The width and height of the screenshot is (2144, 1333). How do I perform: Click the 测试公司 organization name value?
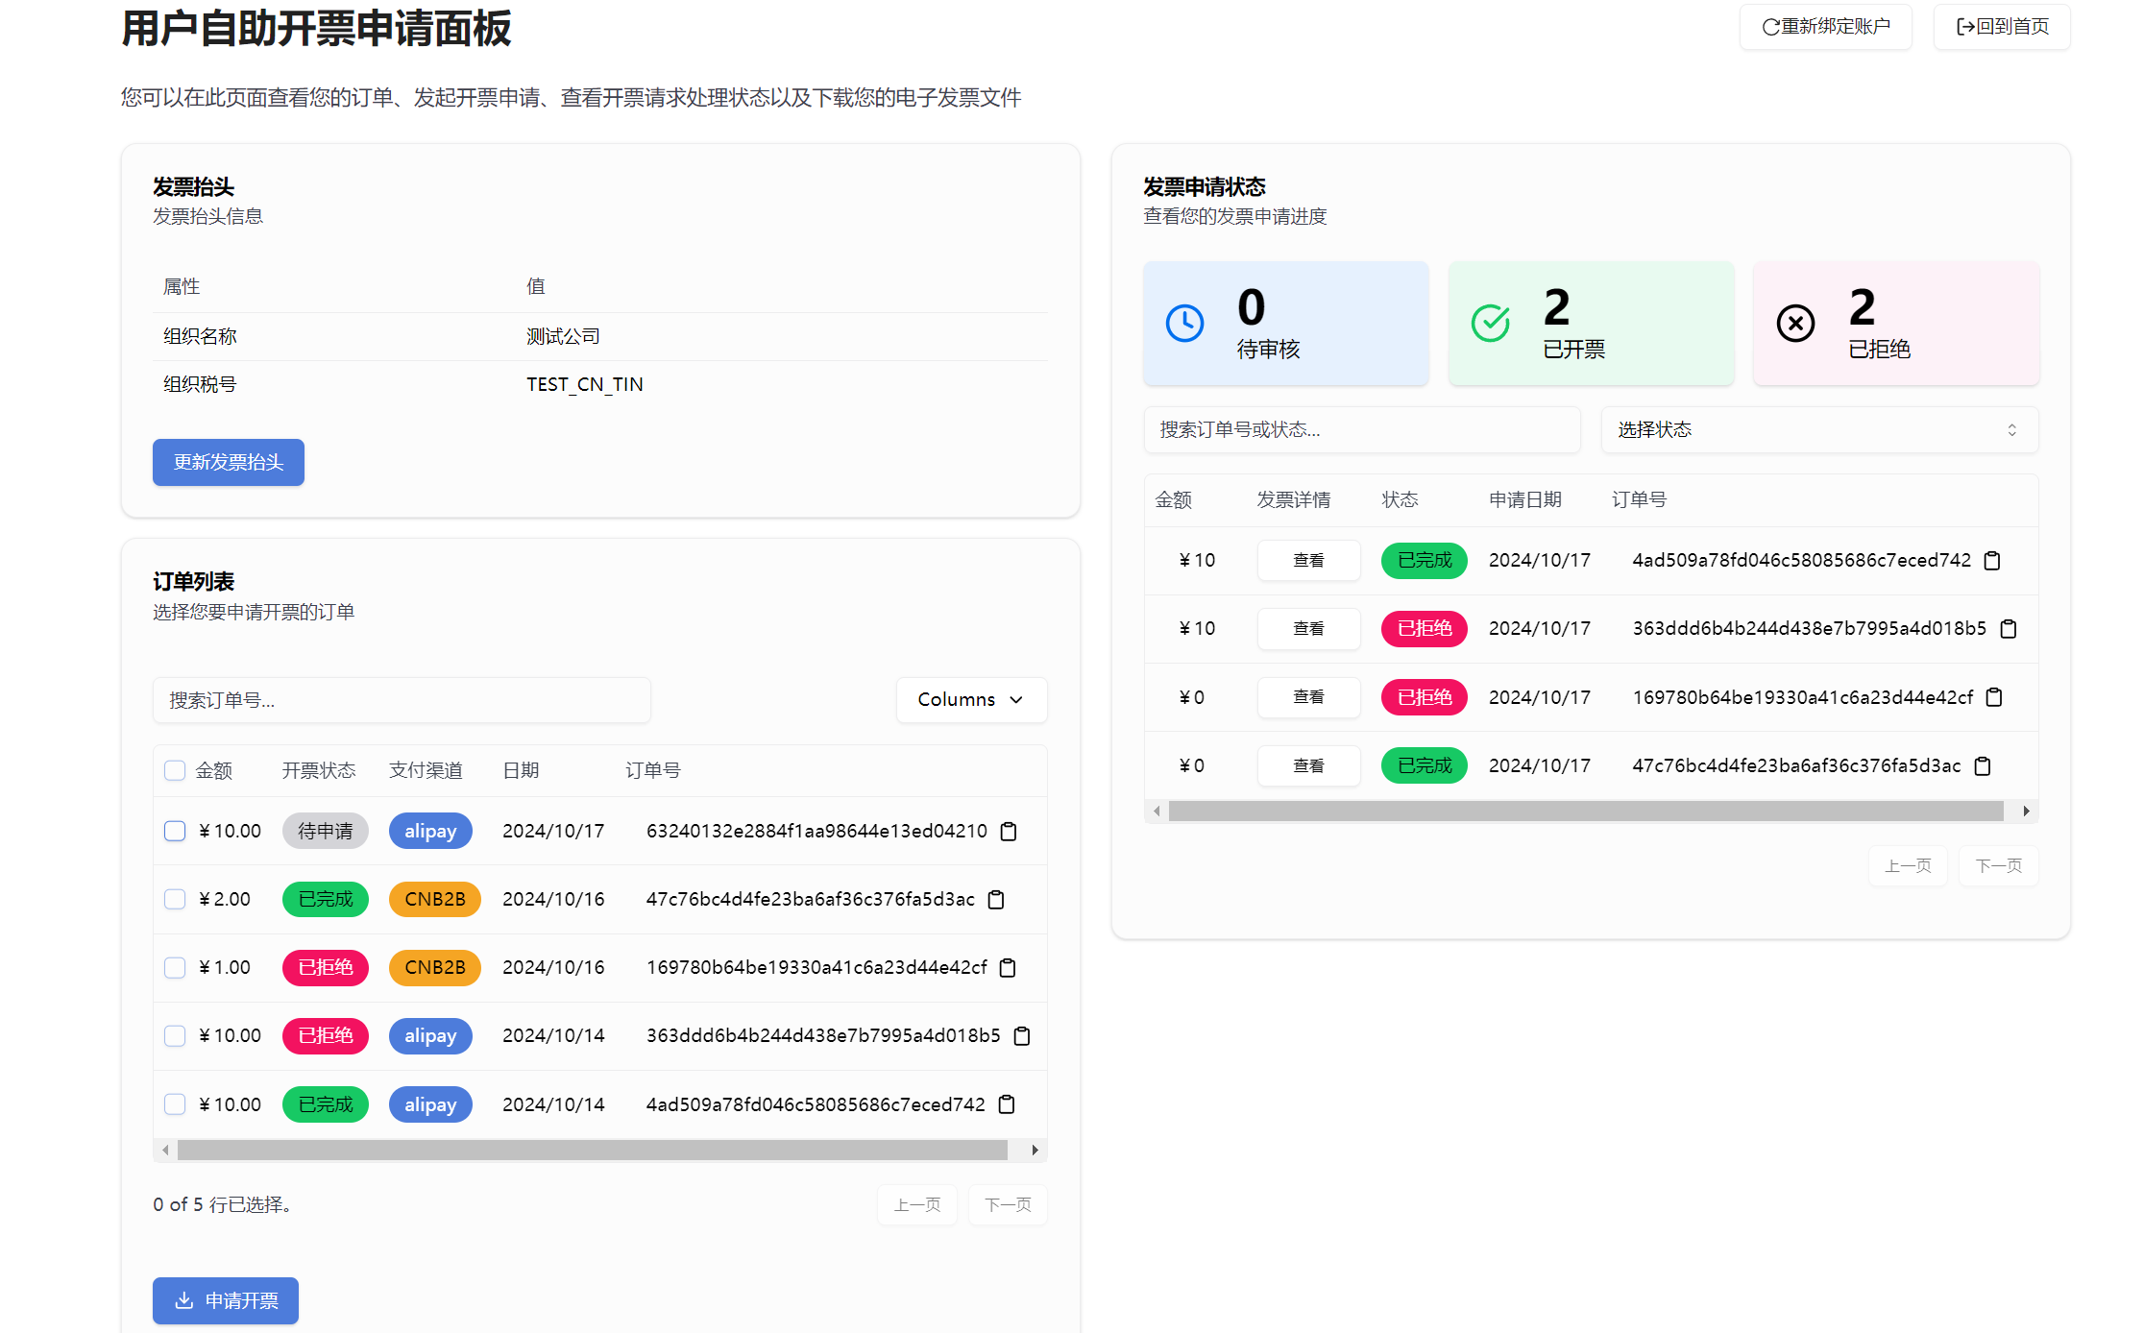click(x=563, y=336)
